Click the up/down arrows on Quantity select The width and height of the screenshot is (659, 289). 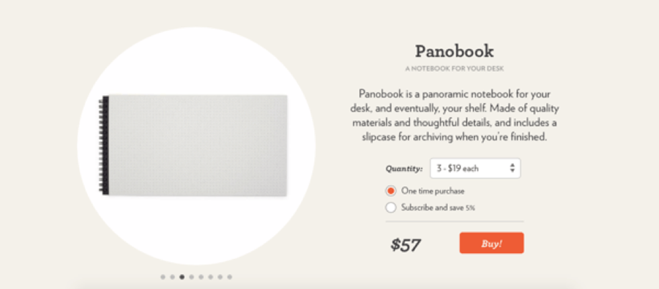[x=513, y=168]
